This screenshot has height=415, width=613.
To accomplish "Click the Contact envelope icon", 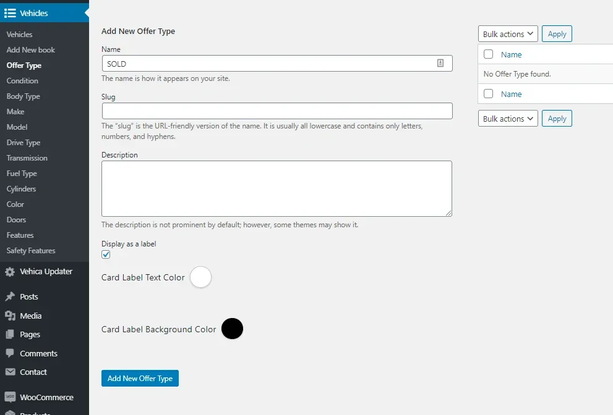I will [x=10, y=372].
